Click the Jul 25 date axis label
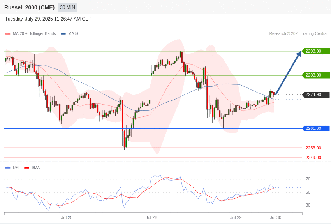331x224 pixels. pos(67,217)
